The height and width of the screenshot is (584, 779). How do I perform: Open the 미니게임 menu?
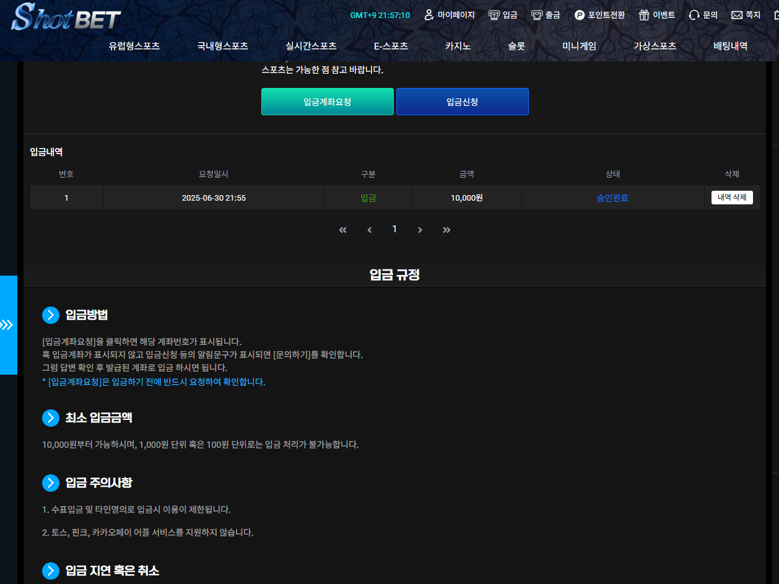pyautogui.click(x=579, y=46)
